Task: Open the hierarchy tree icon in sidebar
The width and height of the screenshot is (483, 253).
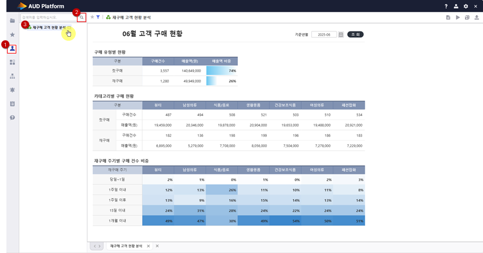Action: pos(12,76)
